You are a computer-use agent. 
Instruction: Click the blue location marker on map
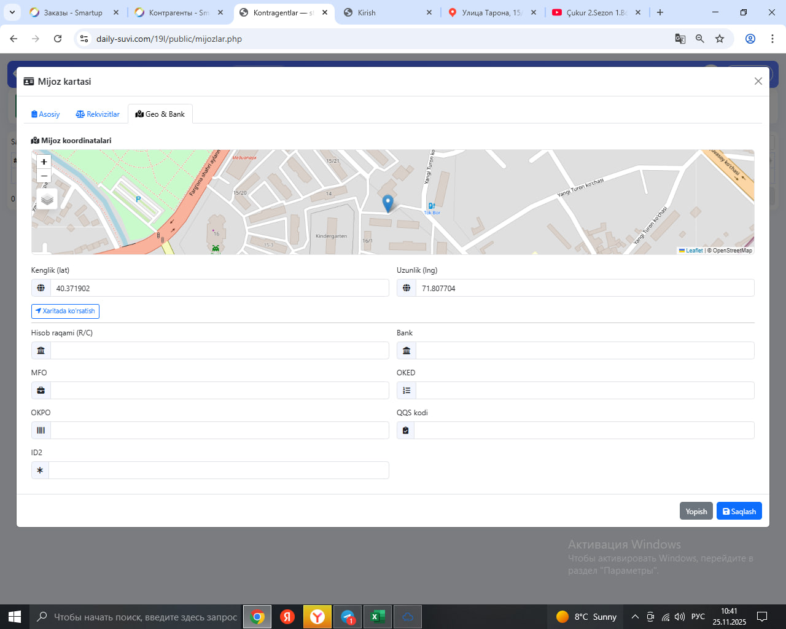(387, 203)
